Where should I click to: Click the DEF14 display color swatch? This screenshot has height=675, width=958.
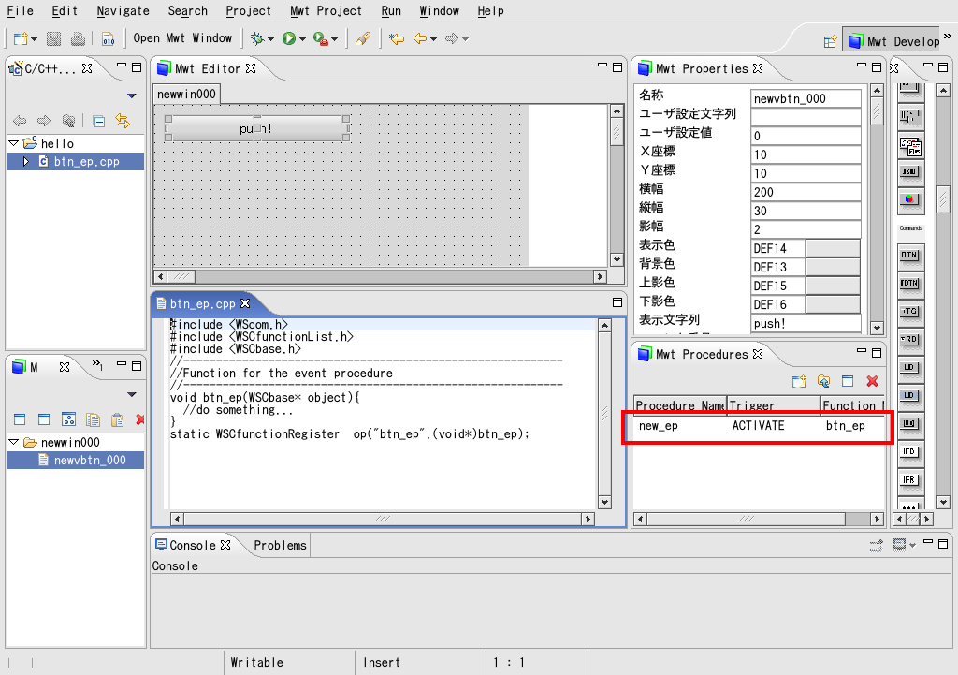click(833, 248)
